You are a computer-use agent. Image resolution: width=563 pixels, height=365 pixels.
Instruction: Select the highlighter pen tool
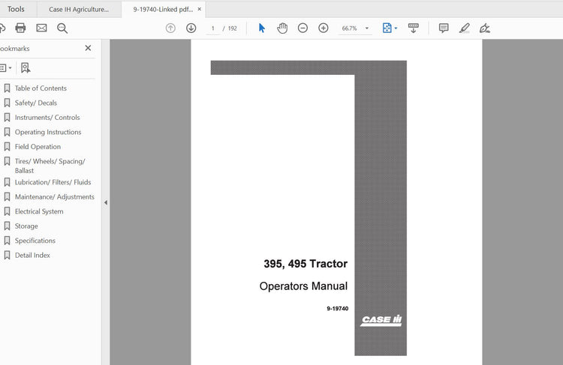tap(464, 28)
